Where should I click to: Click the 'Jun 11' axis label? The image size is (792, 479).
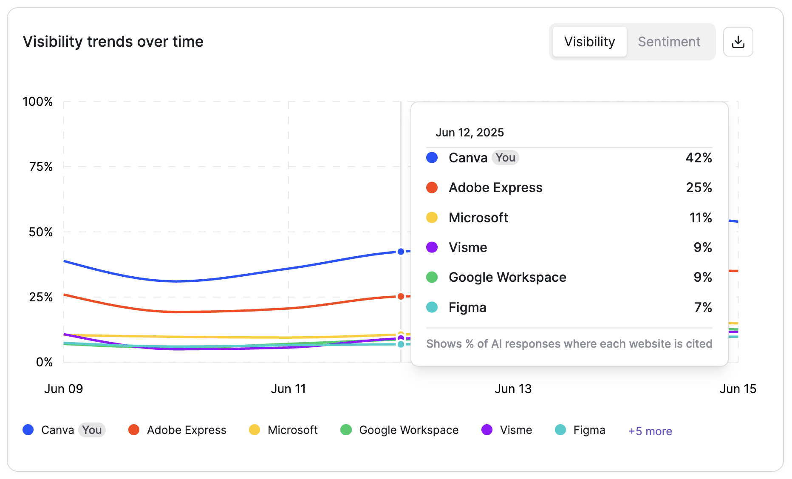[289, 389]
